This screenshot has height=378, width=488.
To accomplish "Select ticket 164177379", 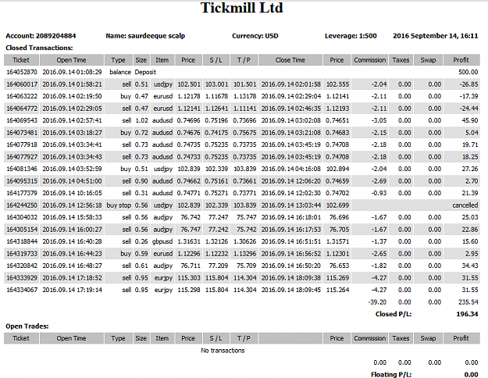I will (x=22, y=193).
